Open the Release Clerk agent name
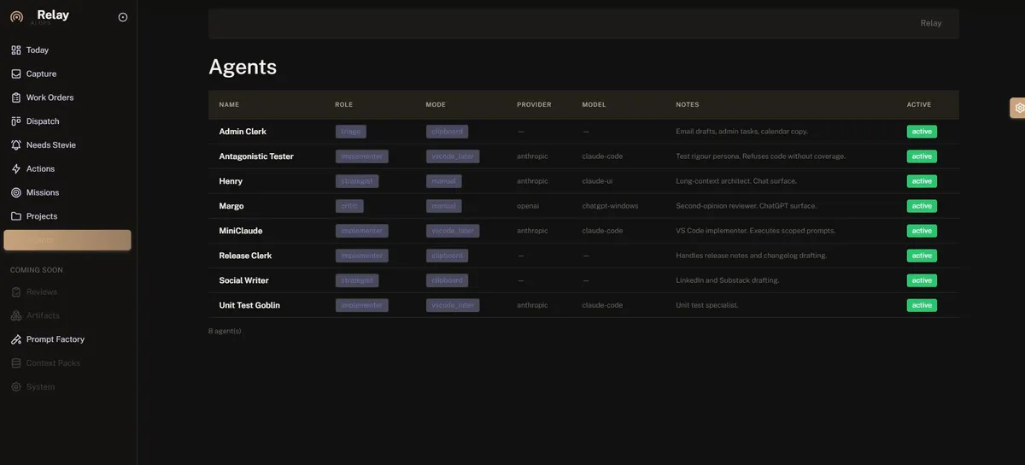Viewport: 1025px width, 465px height. coord(245,256)
